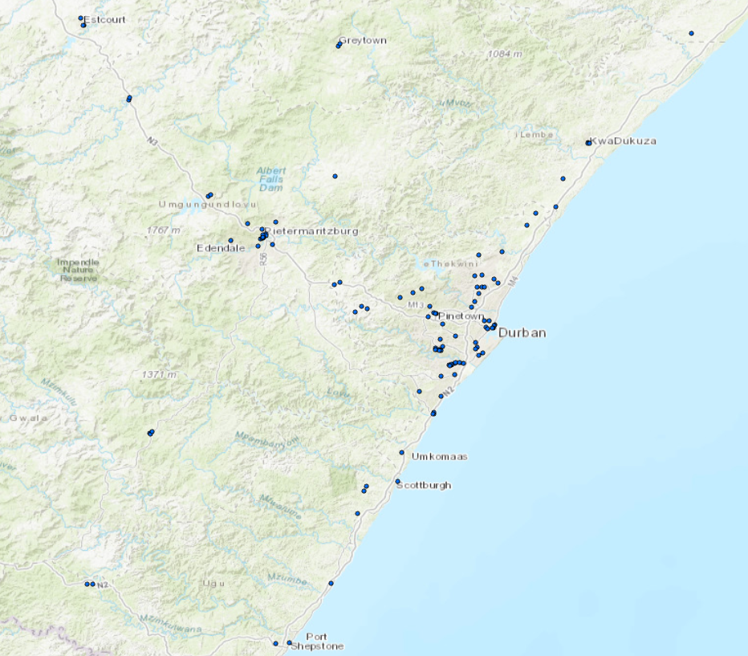Click the Albert Falls Dam label
The width and height of the screenshot is (748, 656).
[x=270, y=178]
